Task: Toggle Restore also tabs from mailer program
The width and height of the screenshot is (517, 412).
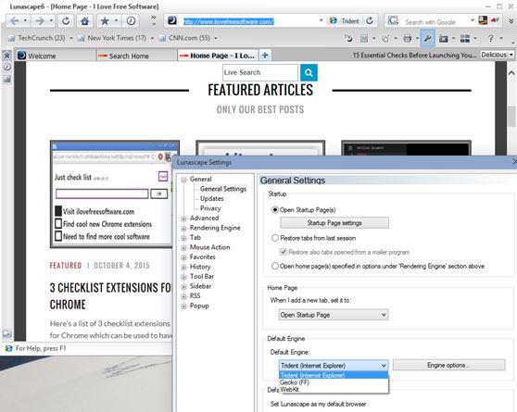Action: click(x=283, y=252)
